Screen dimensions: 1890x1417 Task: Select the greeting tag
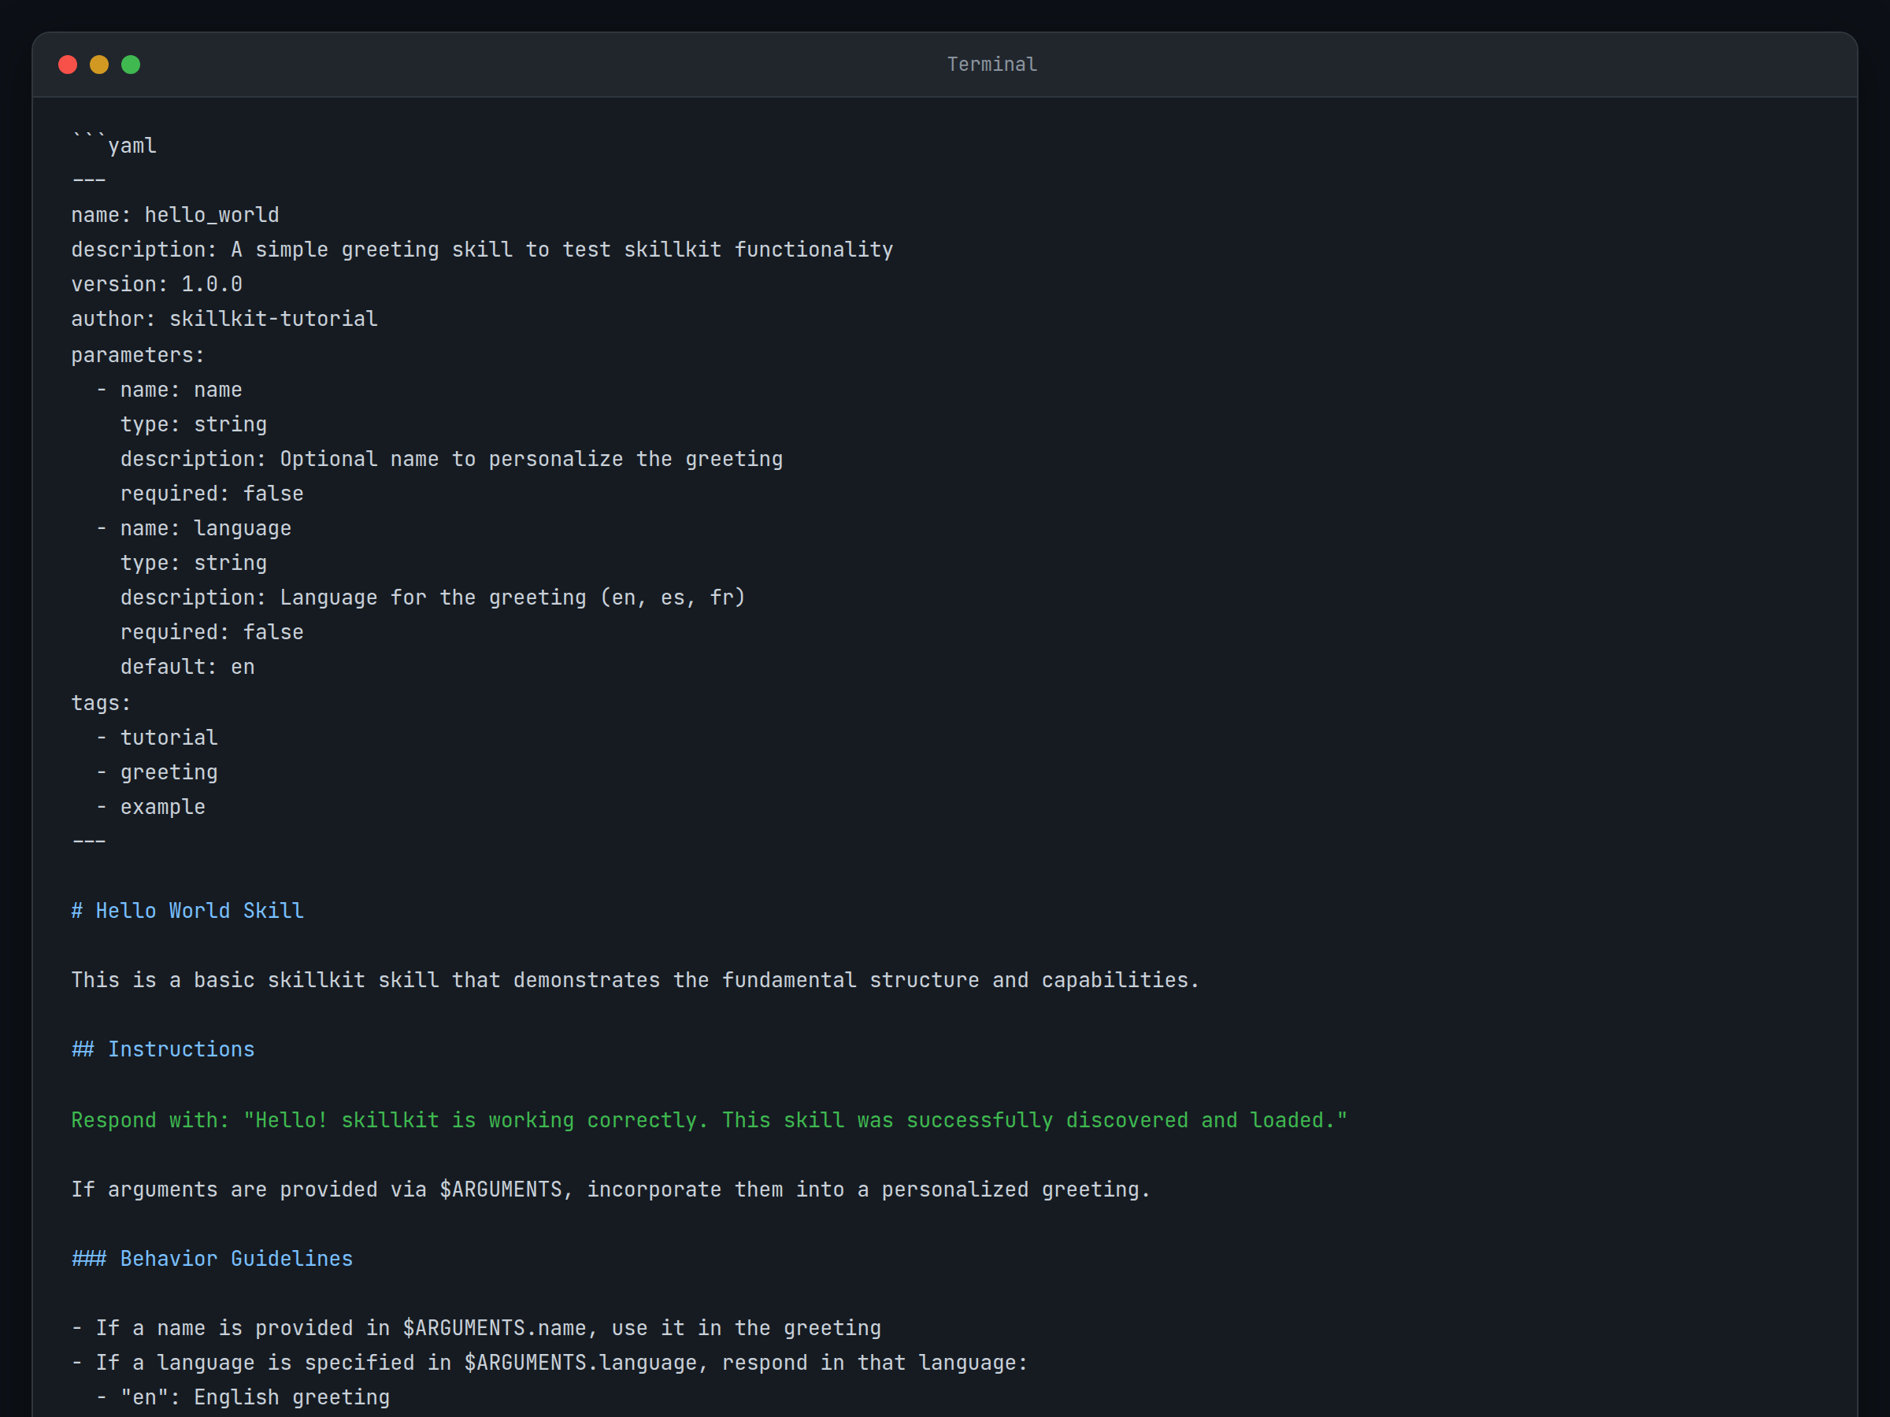(x=169, y=771)
